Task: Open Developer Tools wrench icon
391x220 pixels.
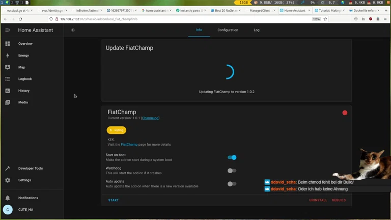Action: tap(8, 169)
